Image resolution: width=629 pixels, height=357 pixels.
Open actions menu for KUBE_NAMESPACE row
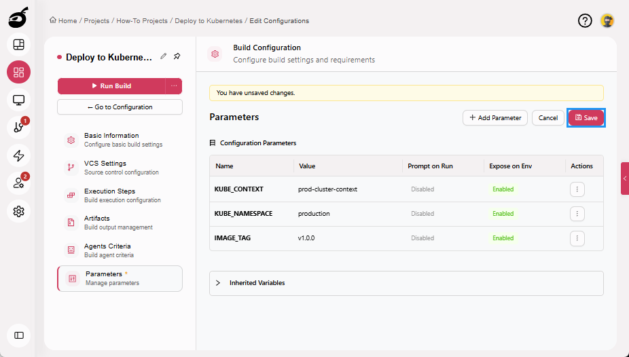coord(577,214)
